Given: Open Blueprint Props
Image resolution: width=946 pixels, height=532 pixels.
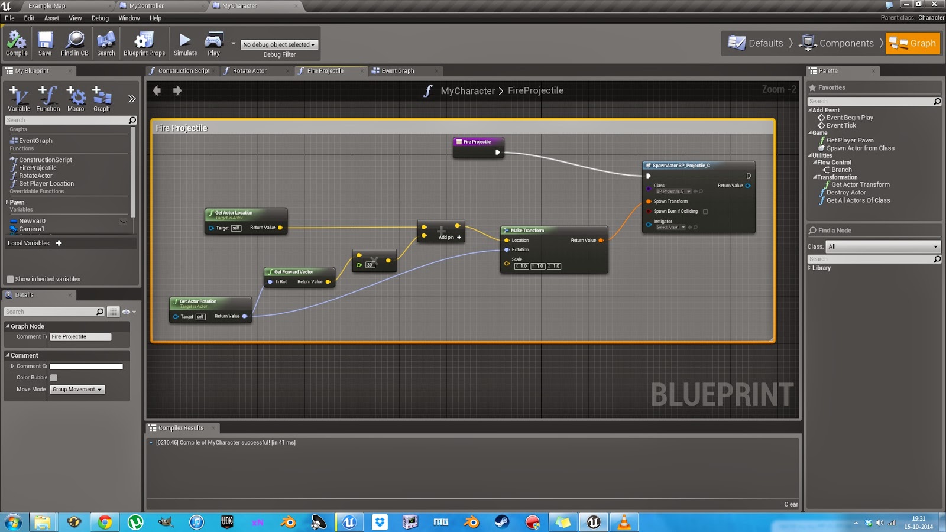Looking at the screenshot, I should [144, 43].
